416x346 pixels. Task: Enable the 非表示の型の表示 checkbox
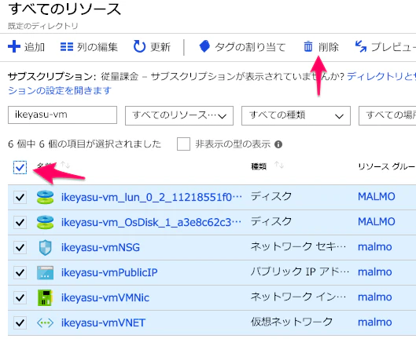(x=183, y=144)
